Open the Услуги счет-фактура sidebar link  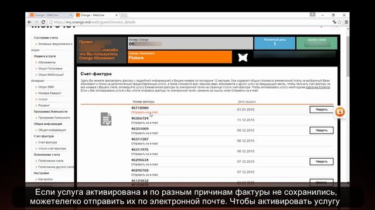(52, 149)
